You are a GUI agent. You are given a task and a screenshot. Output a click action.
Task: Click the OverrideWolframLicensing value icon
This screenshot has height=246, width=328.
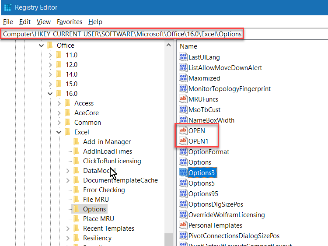coord(183,214)
